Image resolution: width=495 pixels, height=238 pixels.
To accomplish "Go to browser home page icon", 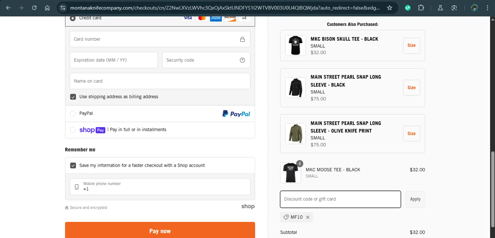I will (47, 8).
